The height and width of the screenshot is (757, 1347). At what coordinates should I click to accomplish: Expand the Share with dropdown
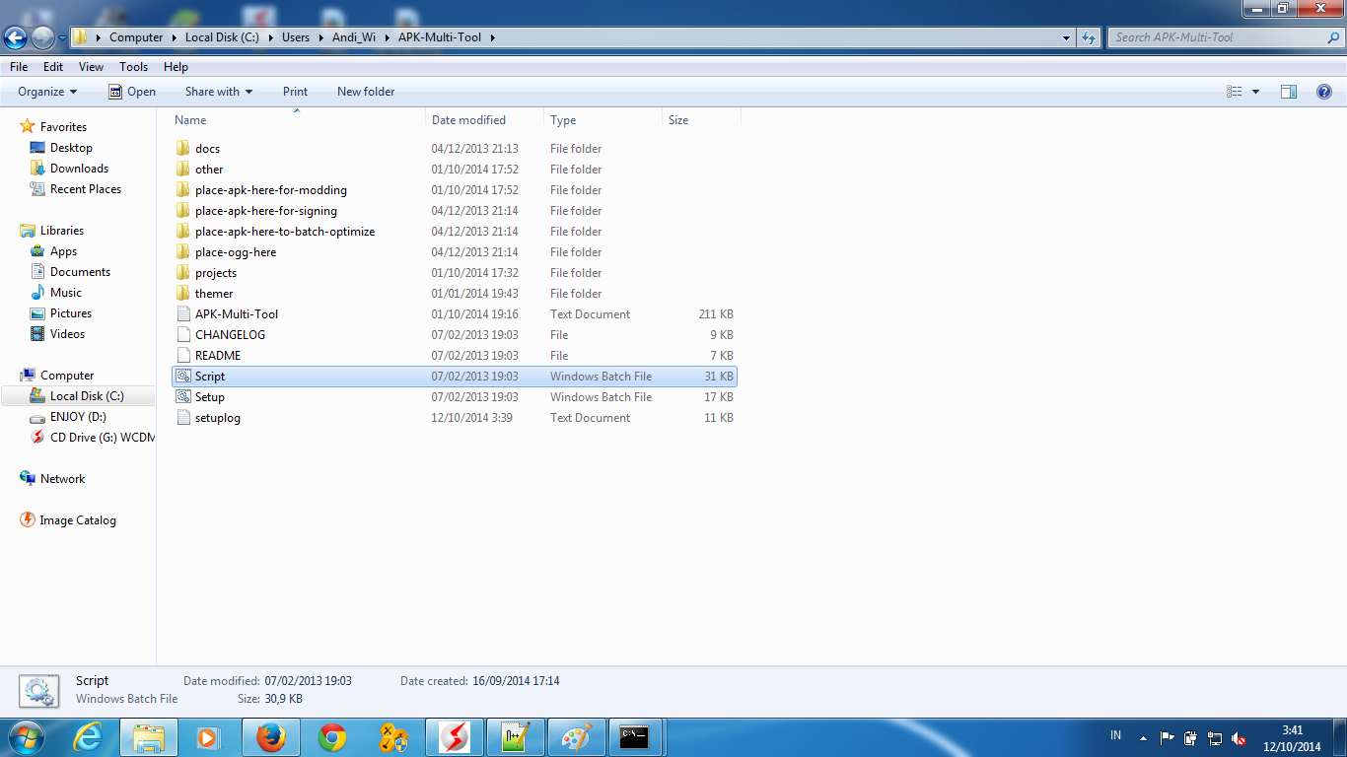tap(219, 92)
